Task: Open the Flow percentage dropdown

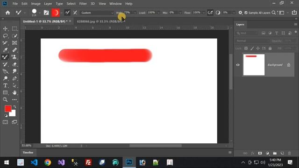Action: [204, 13]
